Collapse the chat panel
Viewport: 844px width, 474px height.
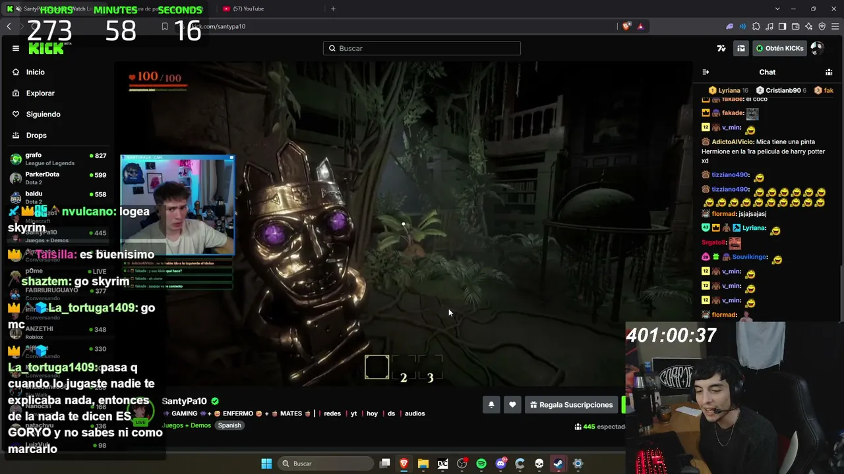coord(706,72)
